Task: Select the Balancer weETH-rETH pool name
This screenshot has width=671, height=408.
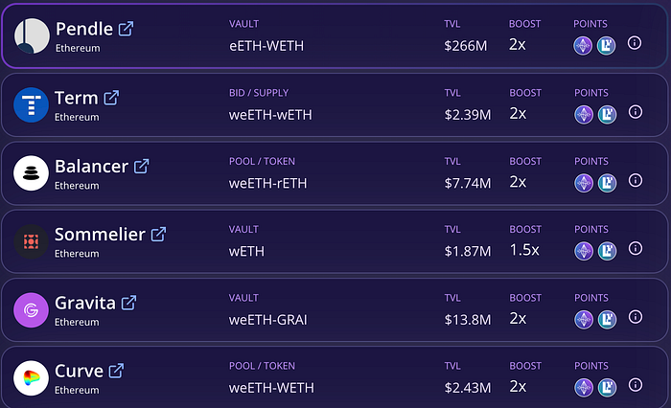Action: pyautogui.click(x=270, y=182)
